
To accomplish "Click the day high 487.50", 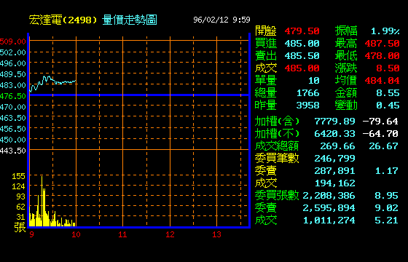I will (382, 43).
